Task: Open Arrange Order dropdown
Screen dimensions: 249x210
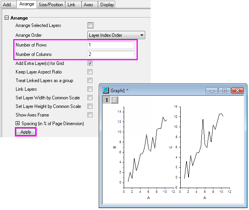Action: pos(116,35)
